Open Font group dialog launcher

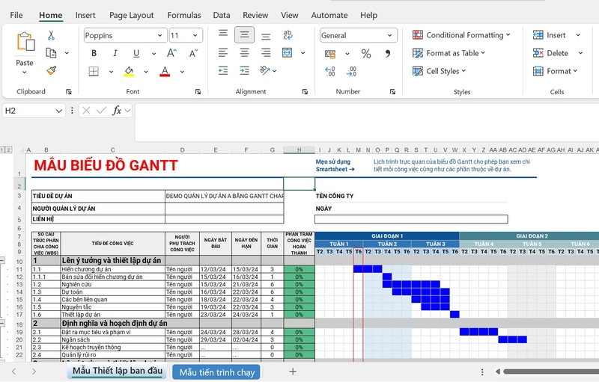pyautogui.click(x=198, y=92)
